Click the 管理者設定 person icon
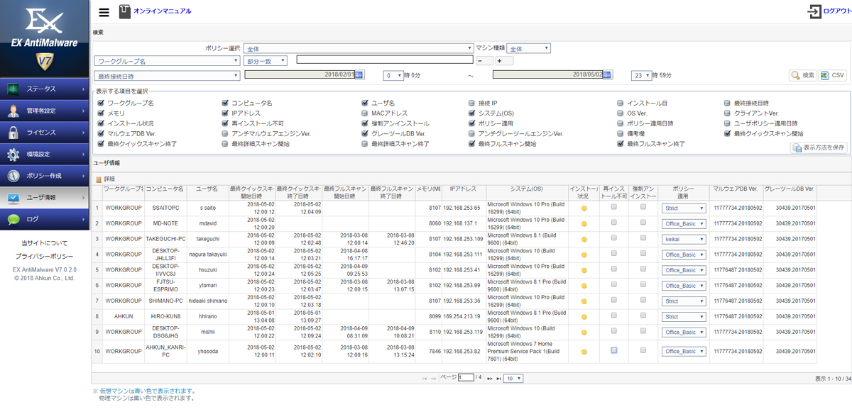The image size is (852, 419). point(13,111)
